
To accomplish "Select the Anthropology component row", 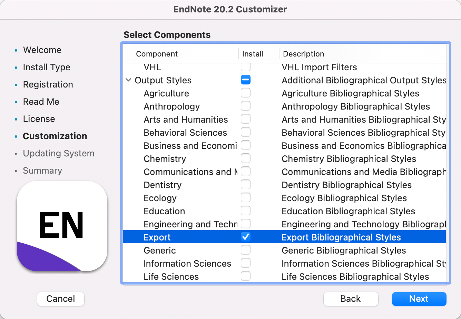I will [x=284, y=106].
